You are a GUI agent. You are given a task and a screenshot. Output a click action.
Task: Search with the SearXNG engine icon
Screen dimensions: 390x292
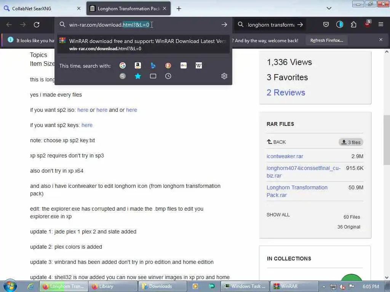123,76
